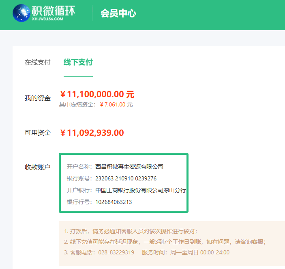The image size is (285, 269).
Task: Click the customer service phone 028-83229319
Action: [116, 252]
